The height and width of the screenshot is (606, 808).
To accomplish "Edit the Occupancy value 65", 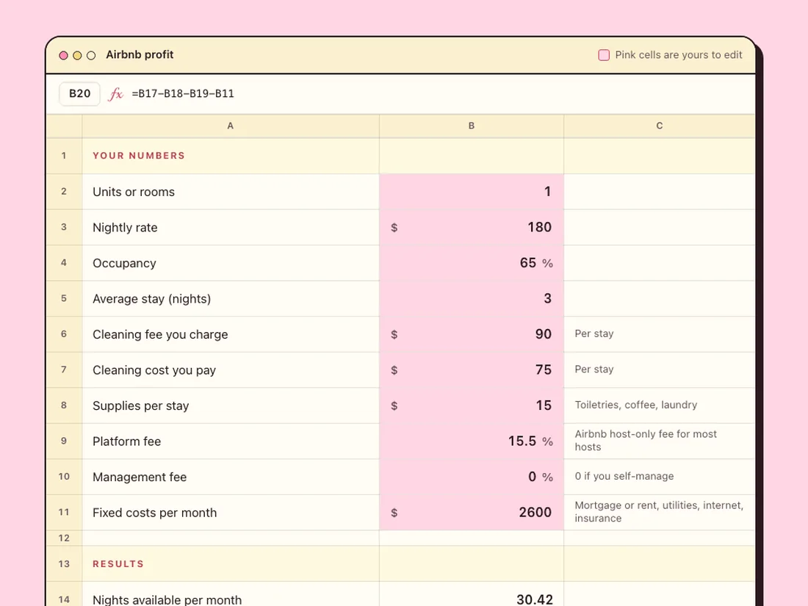I will [x=472, y=263].
